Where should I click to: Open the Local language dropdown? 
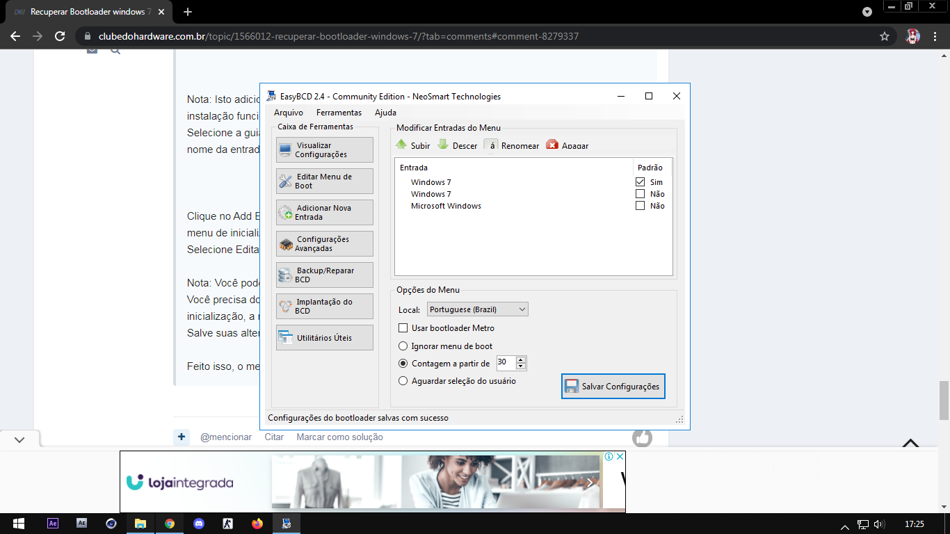pos(477,309)
